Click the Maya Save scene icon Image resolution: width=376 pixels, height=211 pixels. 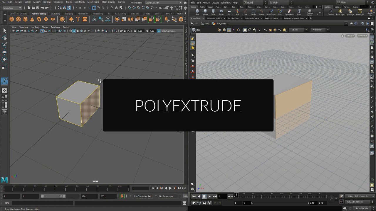tap(38, 8)
